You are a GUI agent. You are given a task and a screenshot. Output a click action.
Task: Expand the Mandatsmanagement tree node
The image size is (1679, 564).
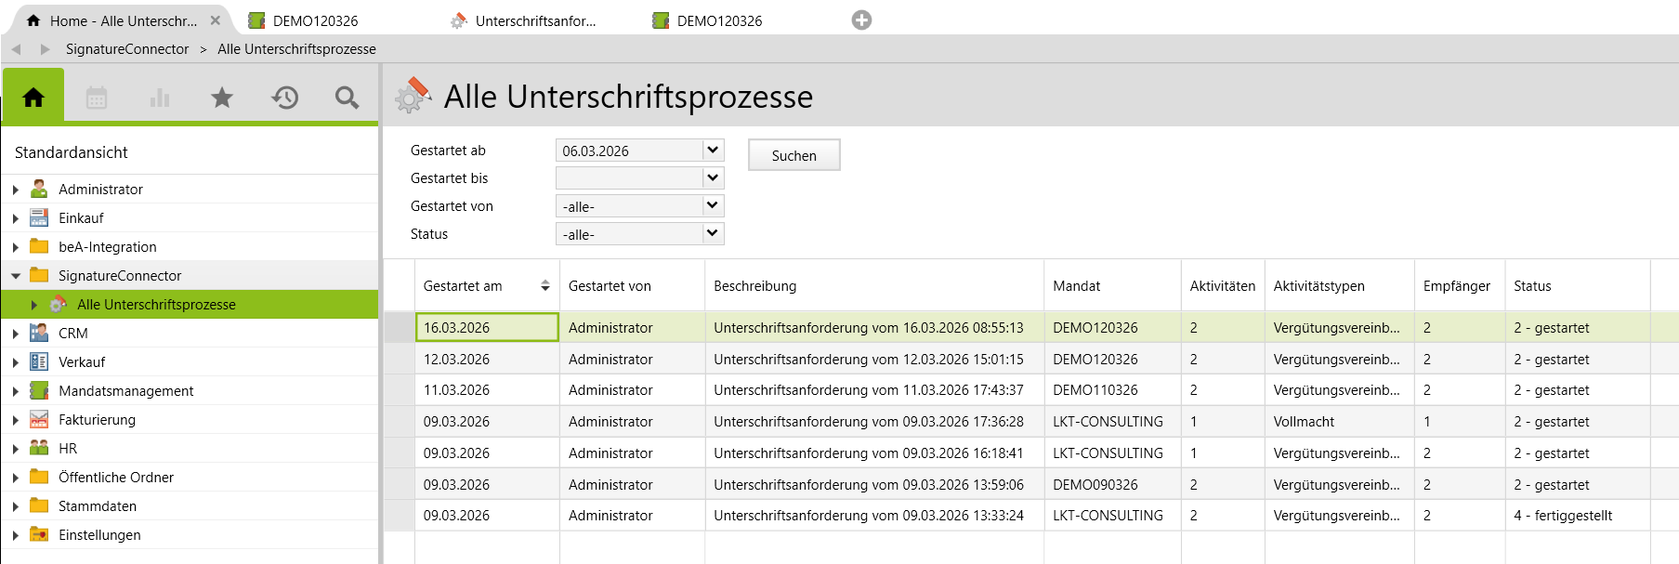coord(16,391)
